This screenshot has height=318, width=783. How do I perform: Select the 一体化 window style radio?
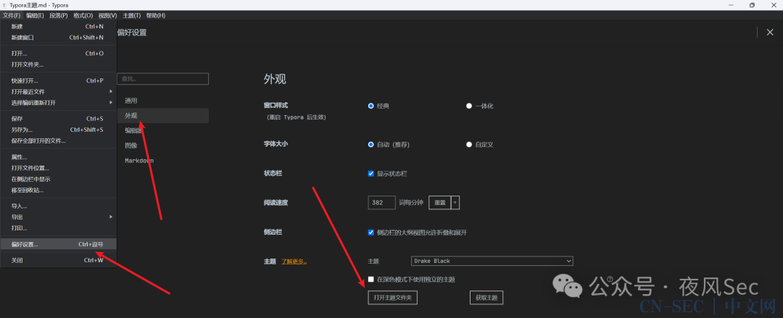point(469,106)
